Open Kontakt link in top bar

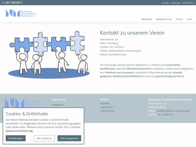(165, 3)
